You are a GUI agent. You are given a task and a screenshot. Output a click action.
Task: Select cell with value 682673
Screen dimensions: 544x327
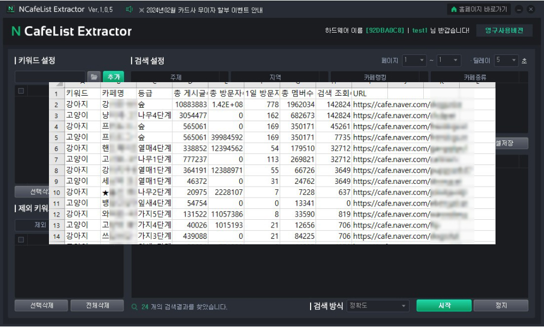click(298, 115)
